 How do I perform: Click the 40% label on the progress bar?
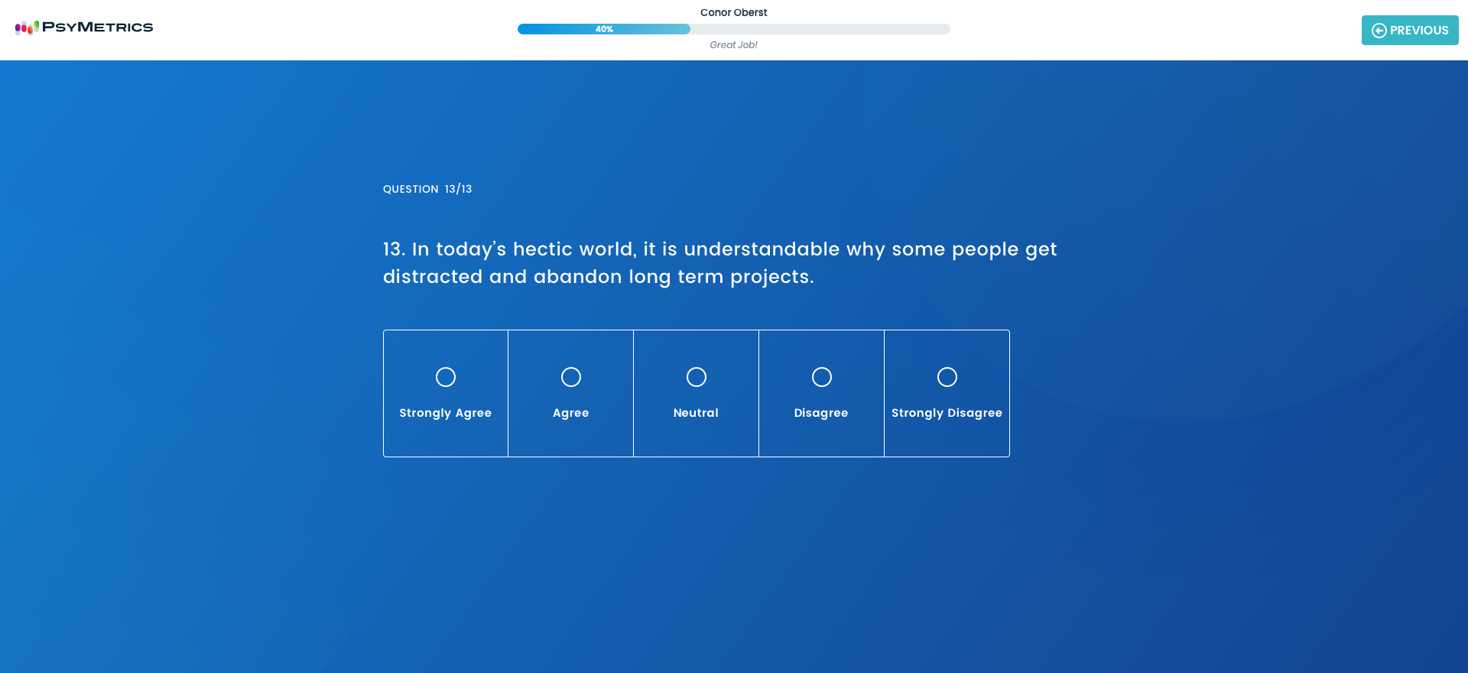tap(604, 29)
